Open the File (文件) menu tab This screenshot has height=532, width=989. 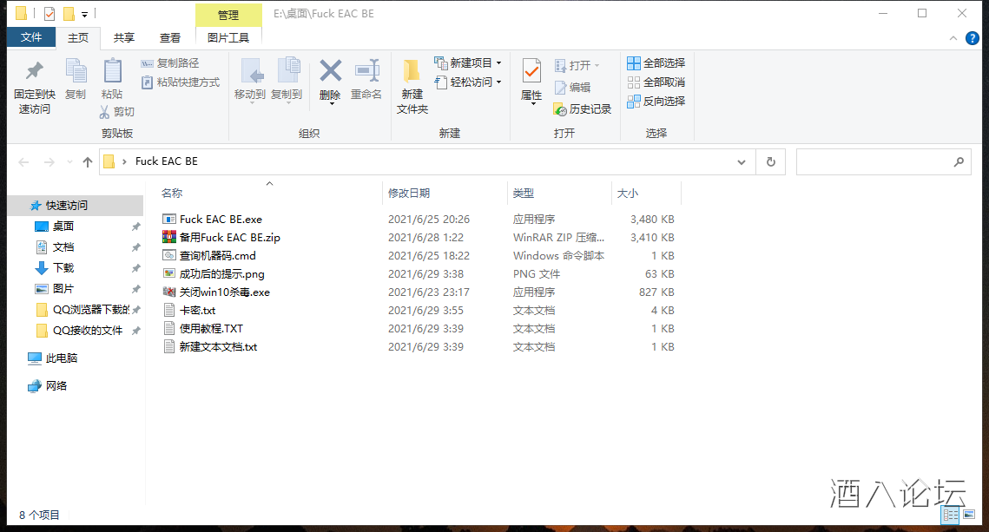pyautogui.click(x=31, y=37)
